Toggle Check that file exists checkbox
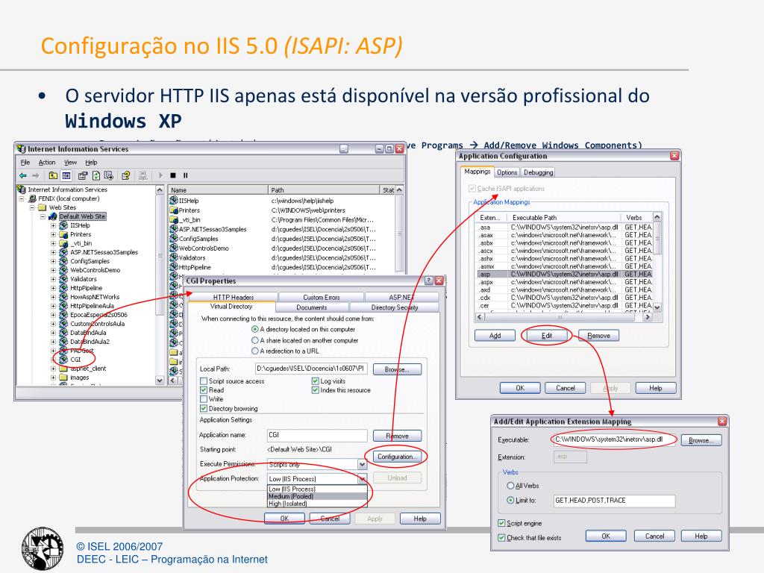This screenshot has height=573, width=764. pyautogui.click(x=501, y=538)
